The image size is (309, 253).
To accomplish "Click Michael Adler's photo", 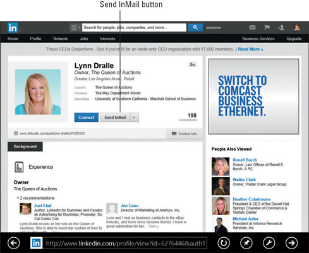I will (221, 225).
